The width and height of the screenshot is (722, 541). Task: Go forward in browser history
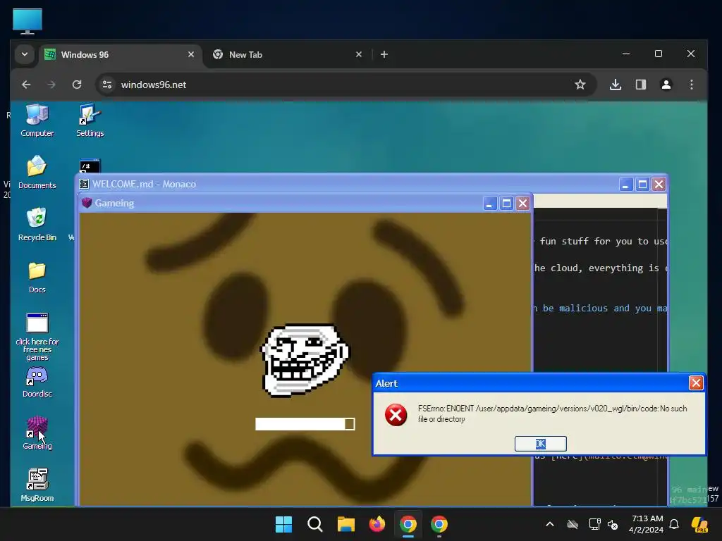(x=51, y=85)
